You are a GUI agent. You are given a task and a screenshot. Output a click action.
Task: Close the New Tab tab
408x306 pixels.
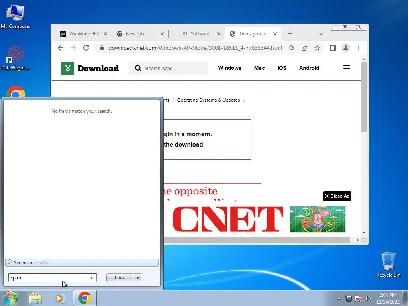(162, 34)
